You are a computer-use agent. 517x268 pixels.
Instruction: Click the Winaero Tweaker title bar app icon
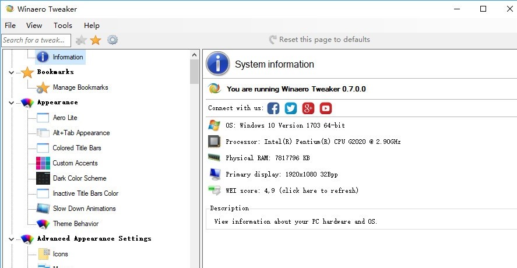[10, 9]
